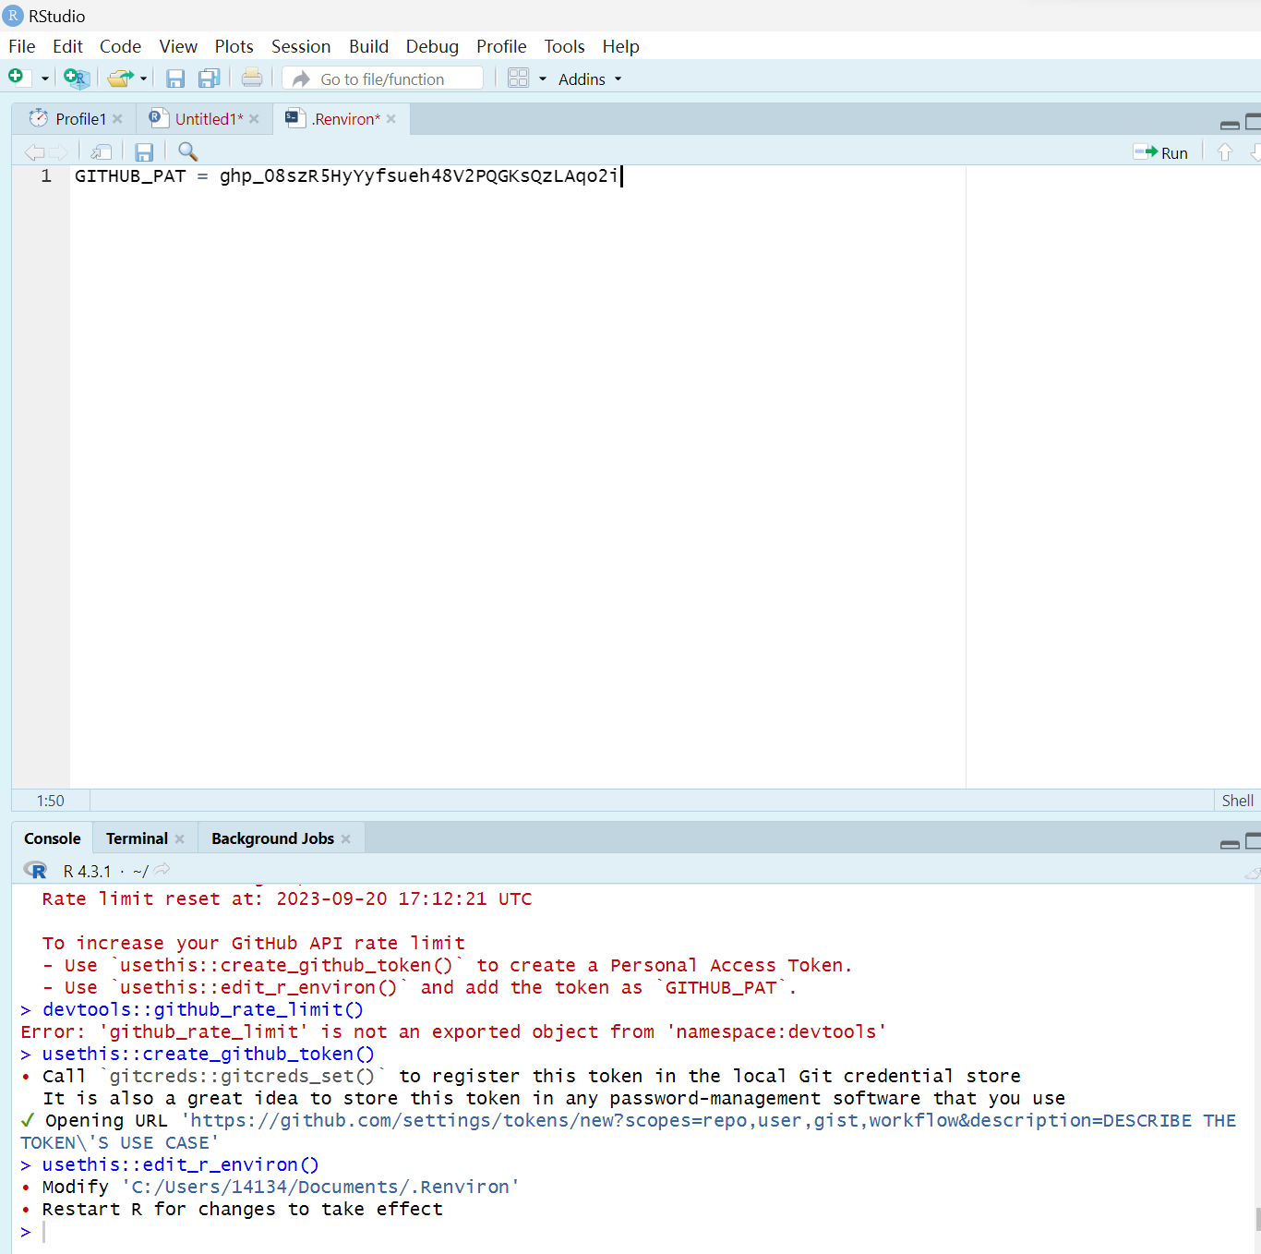Viewport: 1261px width, 1254px height.
Task: Minimize the console pane
Action: 1230,843
